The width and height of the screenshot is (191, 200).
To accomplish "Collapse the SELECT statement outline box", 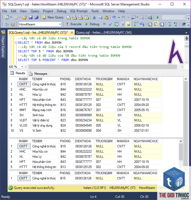I will [16, 43].
